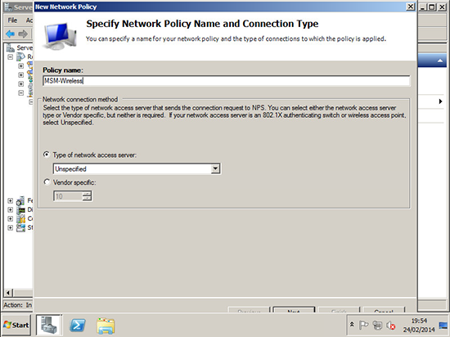The height and width of the screenshot is (337, 450).
Task: Open the Action menu in Server Manager
Action: point(29,20)
